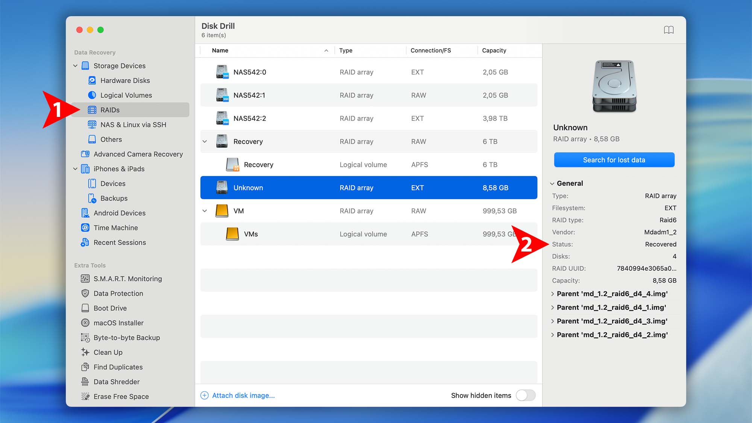Click the Android Devices icon
752x423 pixels.
85,213
